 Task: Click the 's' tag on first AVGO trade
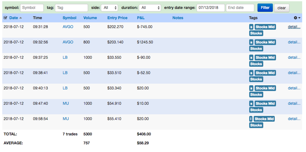(x=251, y=27)
